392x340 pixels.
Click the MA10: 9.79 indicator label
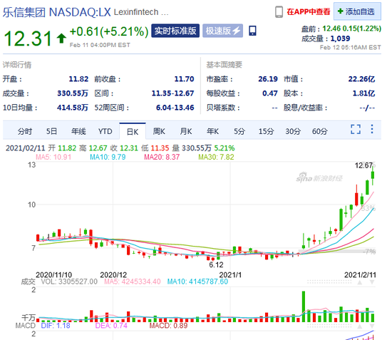click(108, 157)
